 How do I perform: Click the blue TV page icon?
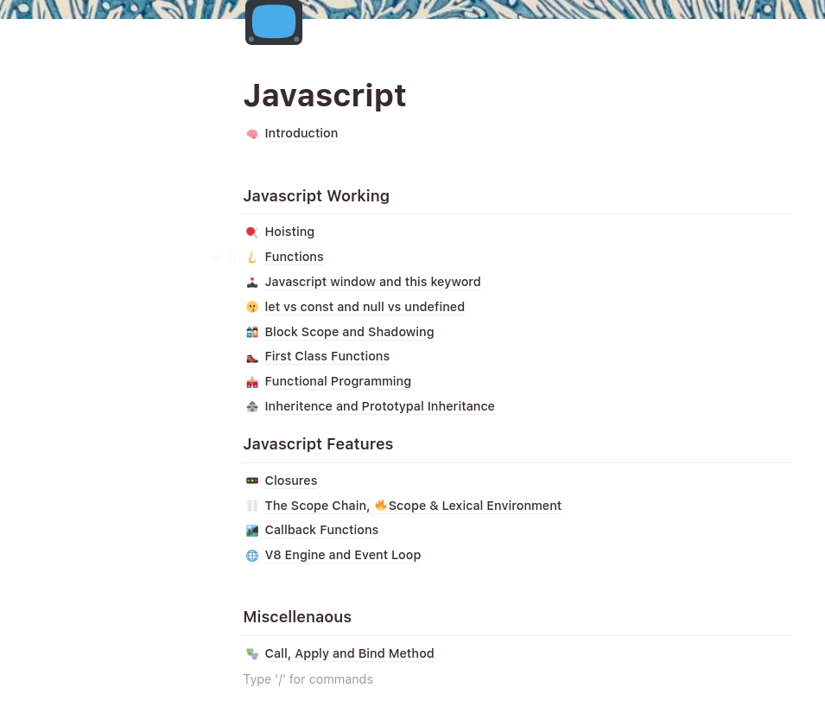(x=273, y=22)
